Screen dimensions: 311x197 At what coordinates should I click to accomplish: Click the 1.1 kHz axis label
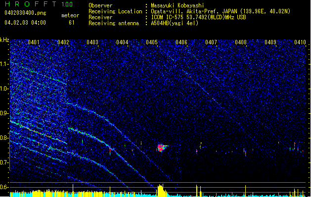[x=4, y=64]
